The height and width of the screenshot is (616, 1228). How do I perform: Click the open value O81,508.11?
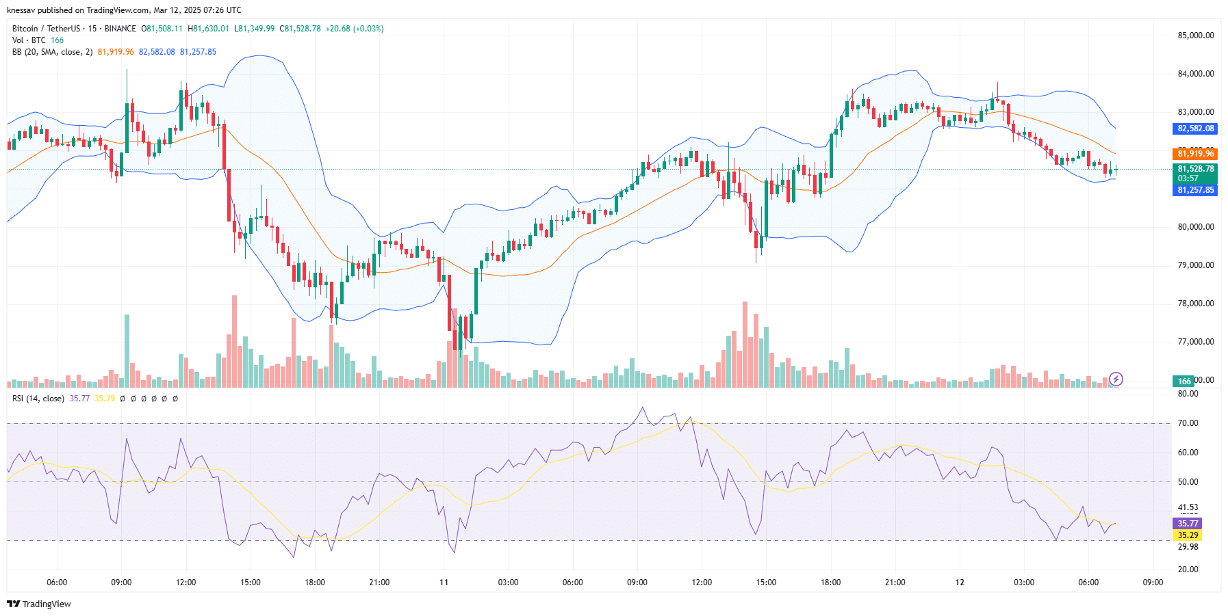point(162,29)
